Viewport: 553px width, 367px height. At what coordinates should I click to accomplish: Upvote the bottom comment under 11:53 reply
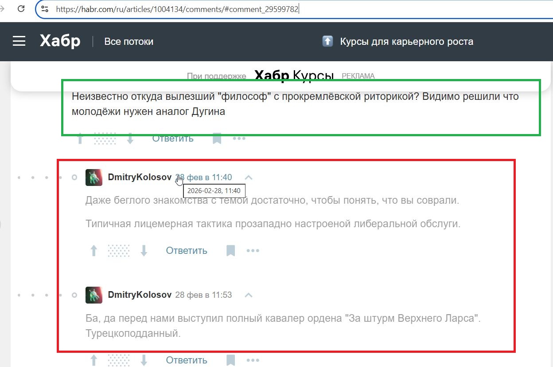93,360
